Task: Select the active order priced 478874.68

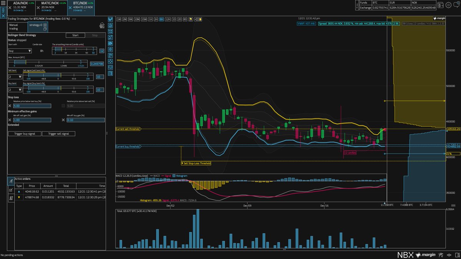Action: point(60,196)
